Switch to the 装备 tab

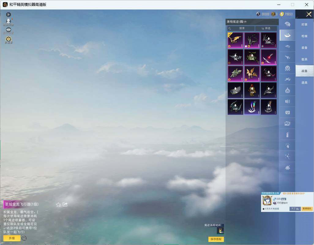click(305, 48)
